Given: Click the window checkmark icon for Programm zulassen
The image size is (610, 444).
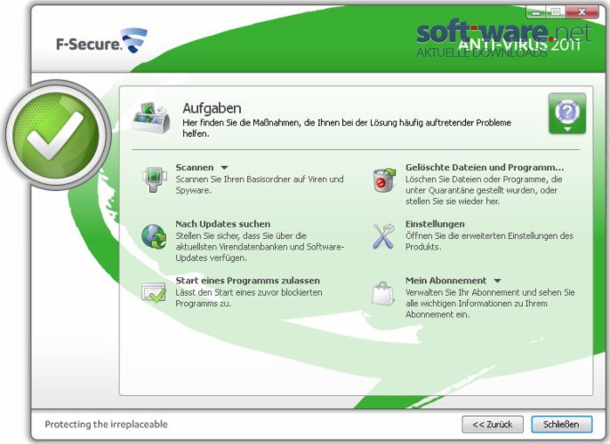Looking at the screenshot, I should click(154, 293).
